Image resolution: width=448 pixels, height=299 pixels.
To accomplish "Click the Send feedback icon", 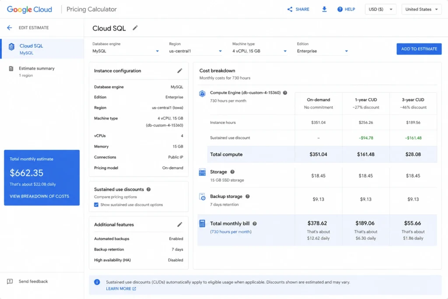I will coord(10,281).
